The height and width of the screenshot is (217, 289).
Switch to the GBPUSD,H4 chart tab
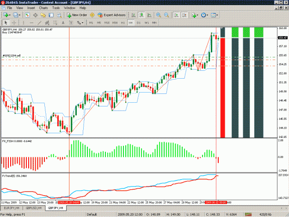coord(34,208)
